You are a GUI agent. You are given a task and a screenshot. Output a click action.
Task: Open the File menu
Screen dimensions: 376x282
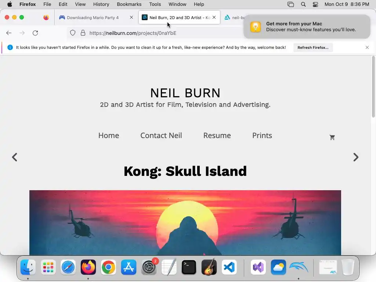[x=47, y=4]
